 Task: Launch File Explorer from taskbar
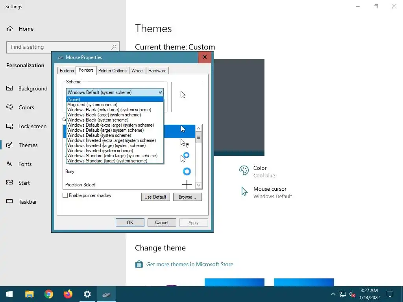(x=29, y=294)
